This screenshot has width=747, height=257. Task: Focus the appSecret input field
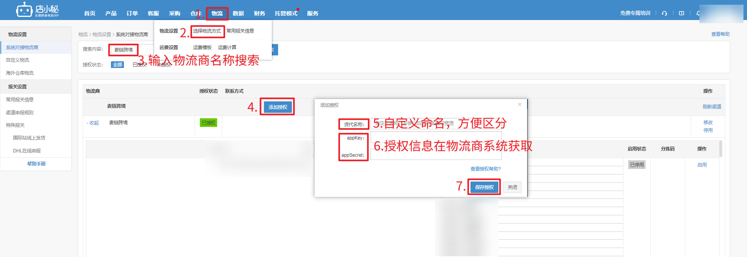(436, 154)
